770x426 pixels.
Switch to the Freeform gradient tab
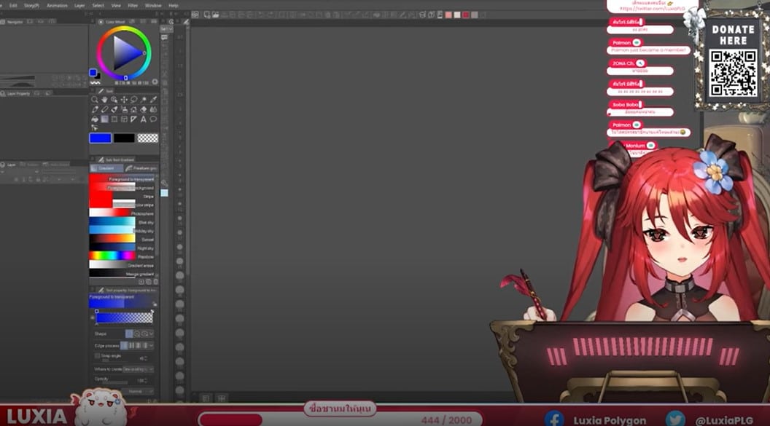coord(141,168)
